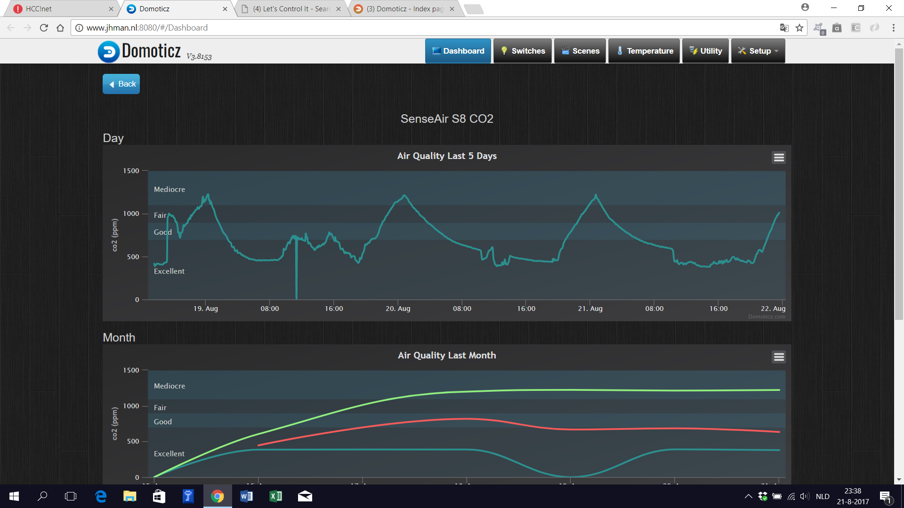Screen dimensions: 904x508
Task: Reload the current page
Action: [x=44, y=28]
